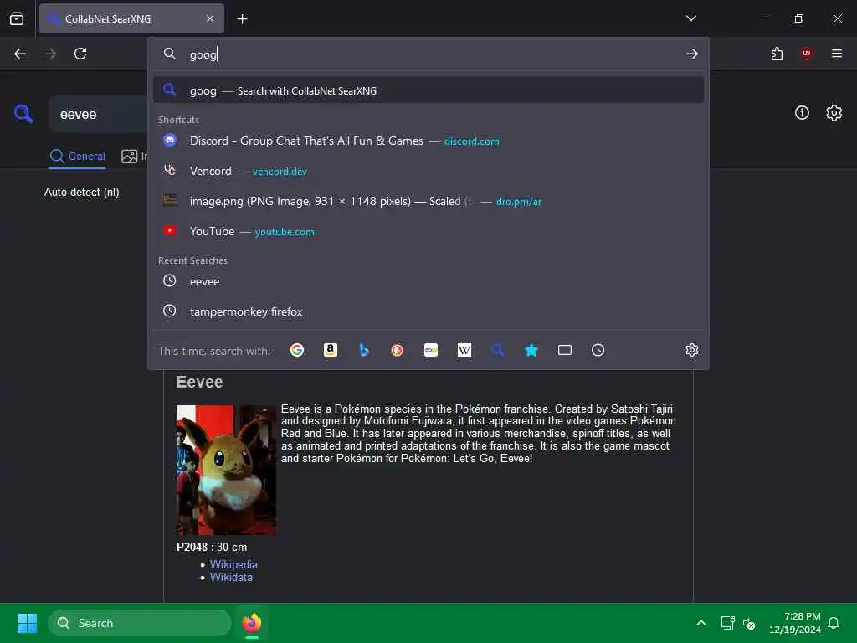Open the Firefox application menu

(x=837, y=54)
